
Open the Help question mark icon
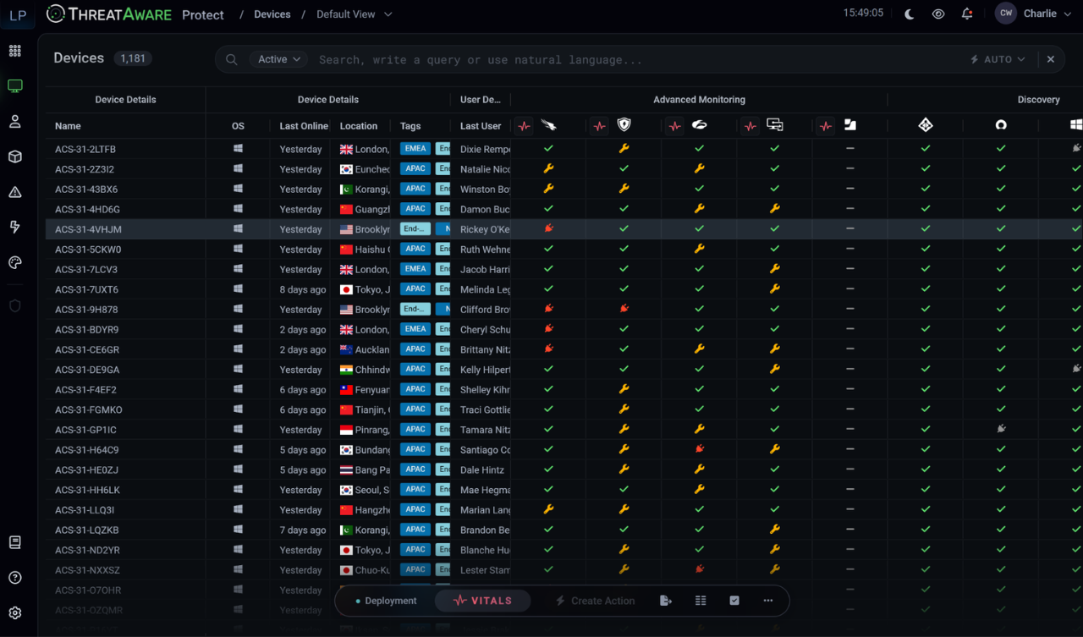15,578
